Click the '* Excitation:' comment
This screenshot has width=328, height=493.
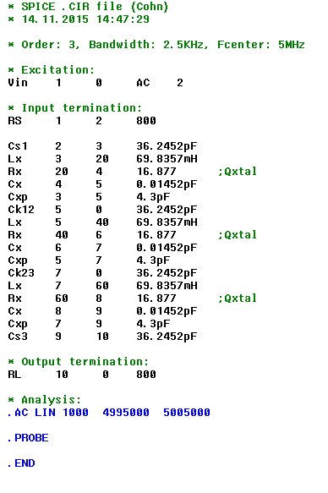pos(52,70)
